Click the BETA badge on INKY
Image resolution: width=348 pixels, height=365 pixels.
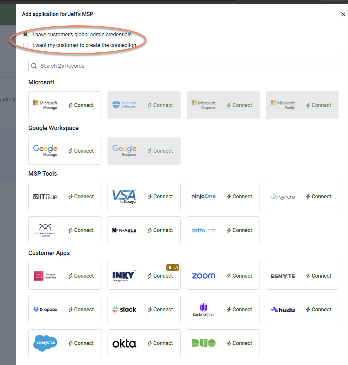coord(173,267)
